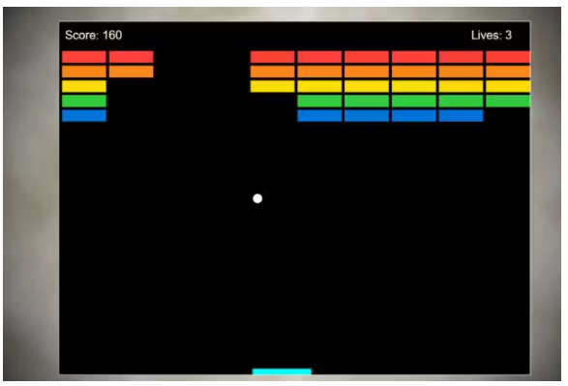Click the white ball
Image resolution: width=568 pixels, height=386 pixels.
[257, 198]
